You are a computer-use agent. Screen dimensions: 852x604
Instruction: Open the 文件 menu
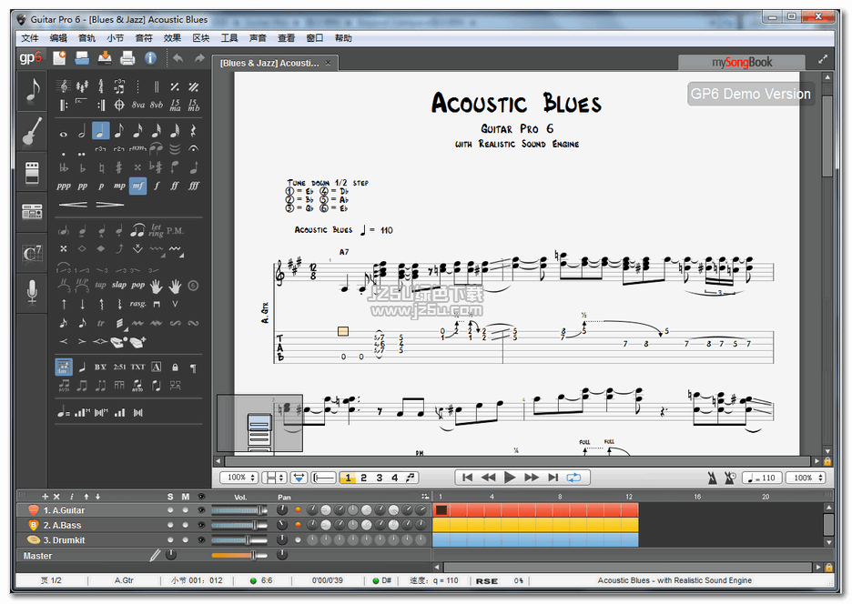pos(30,38)
